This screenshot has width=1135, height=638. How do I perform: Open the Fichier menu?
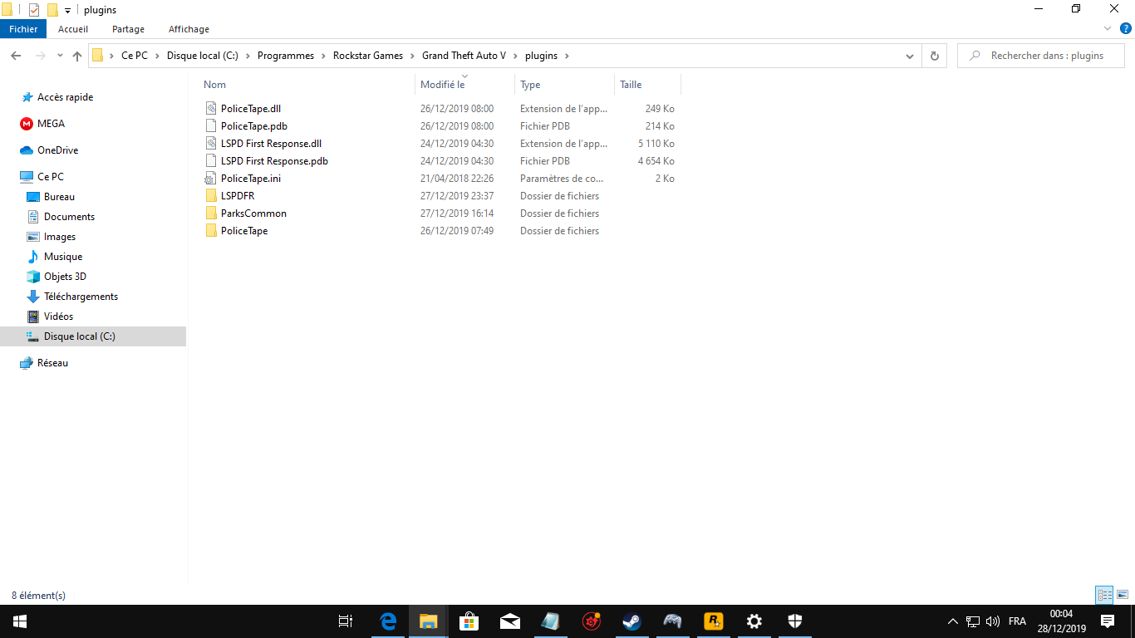[x=23, y=29]
